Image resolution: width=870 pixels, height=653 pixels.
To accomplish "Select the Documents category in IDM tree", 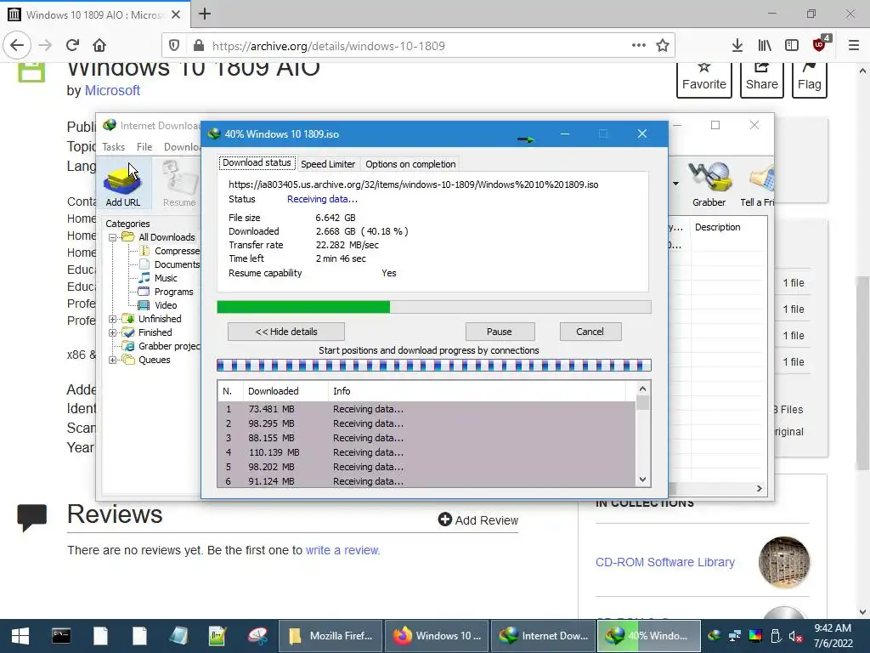I will point(177,265).
